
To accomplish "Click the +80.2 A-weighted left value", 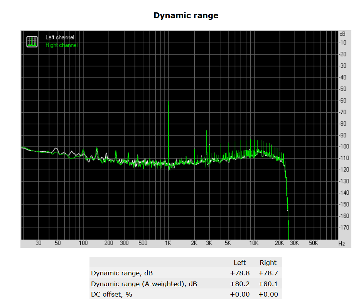I will (240, 284).
